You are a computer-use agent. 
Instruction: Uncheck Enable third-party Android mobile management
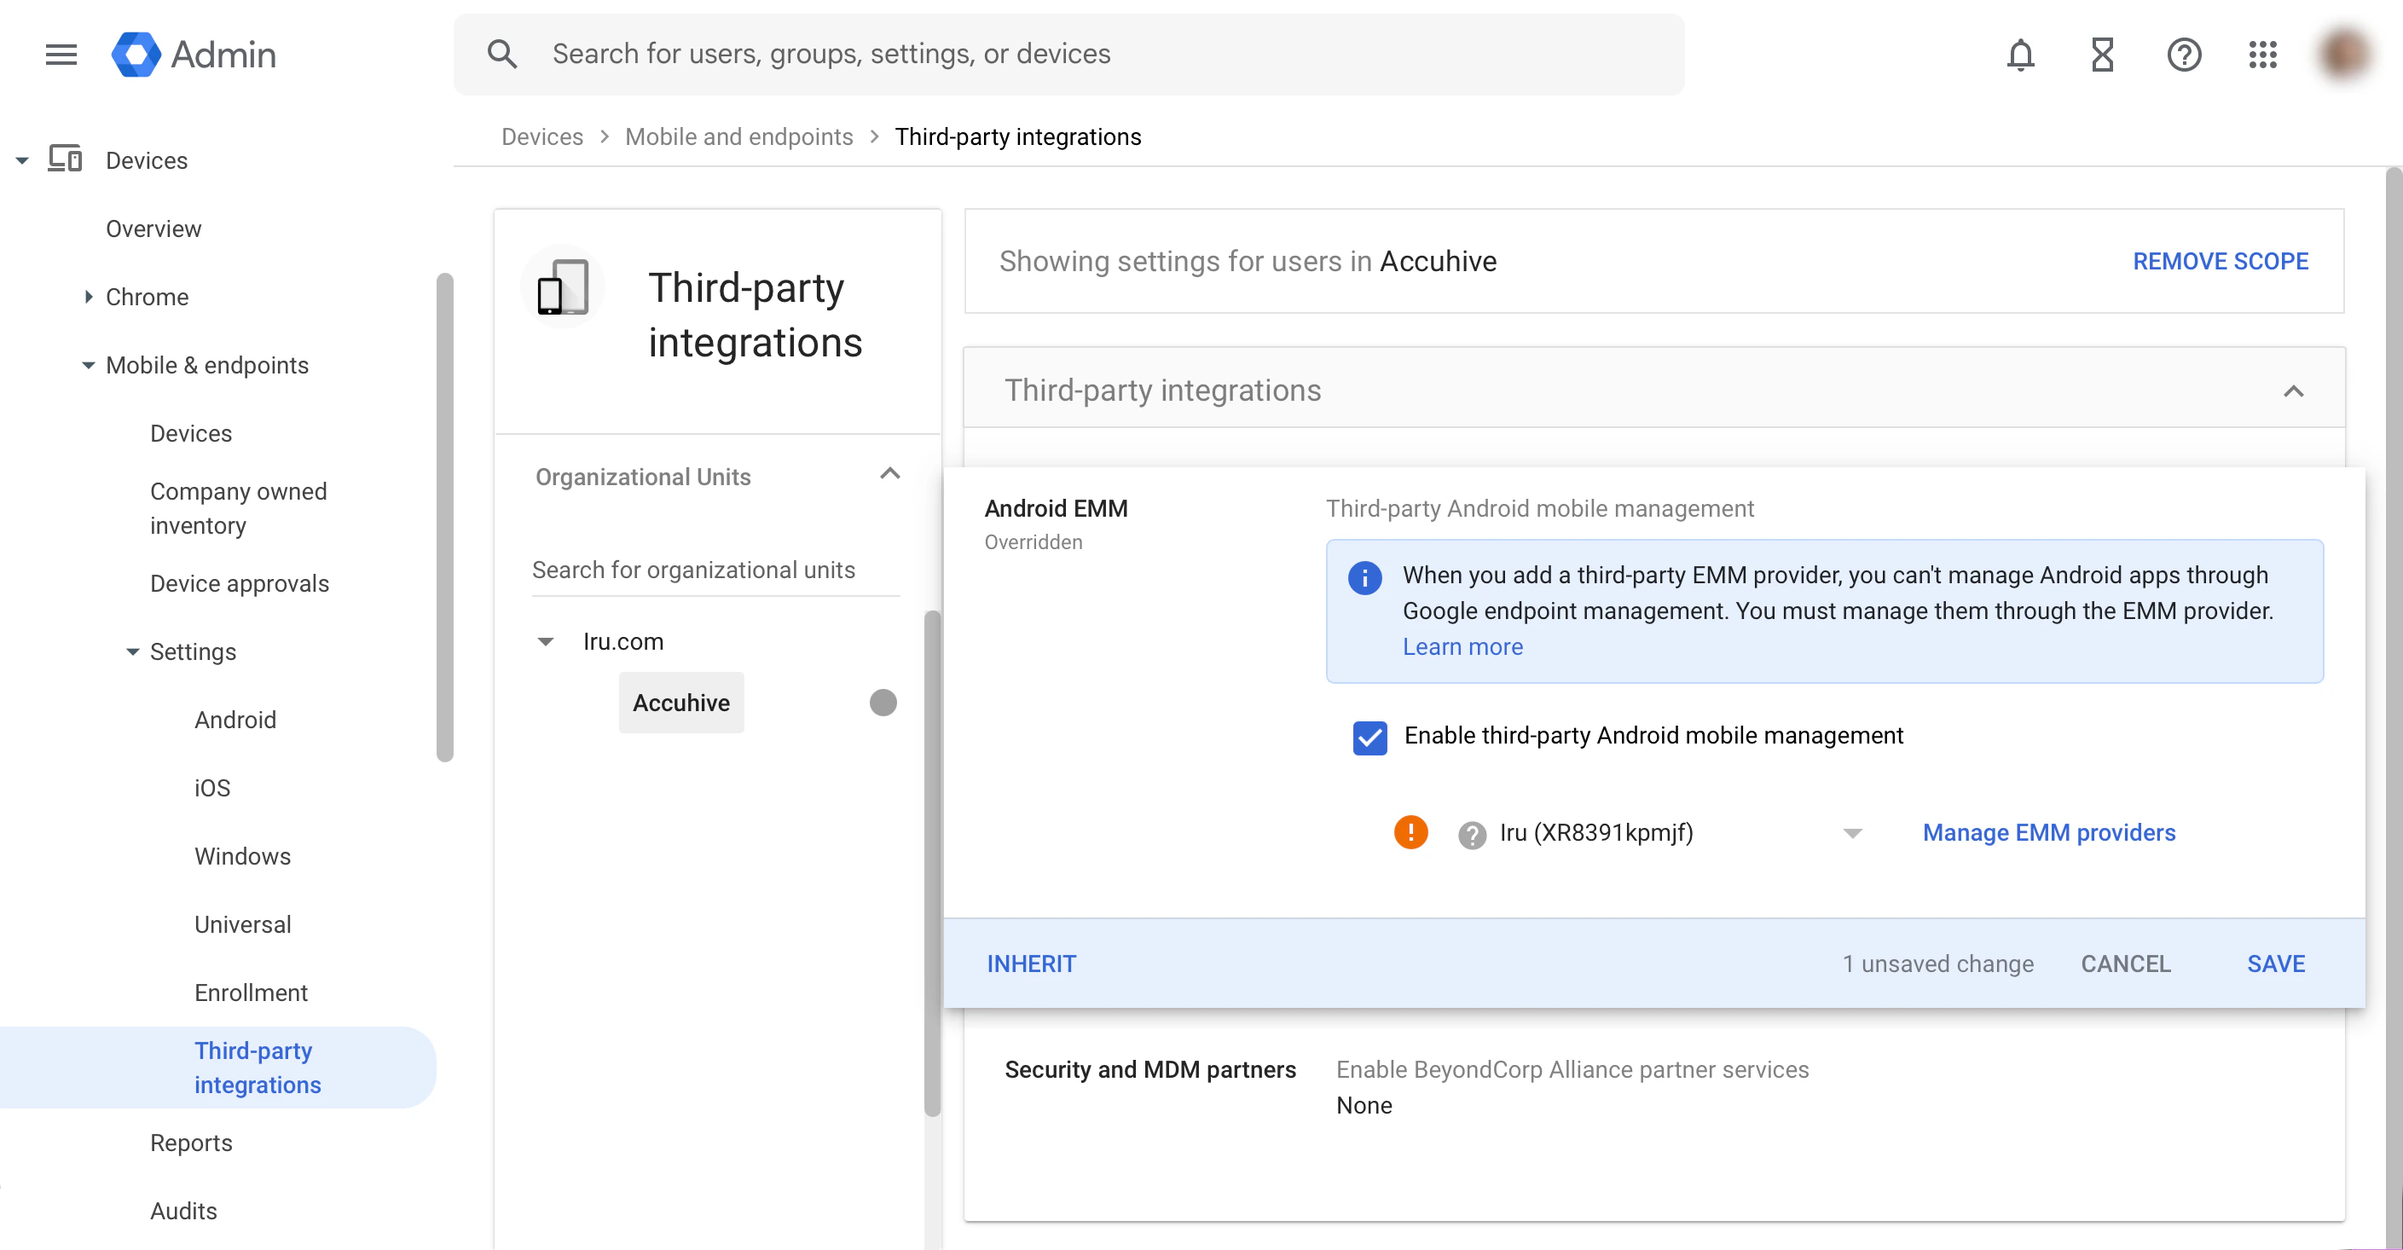(x=1369, y=737)
